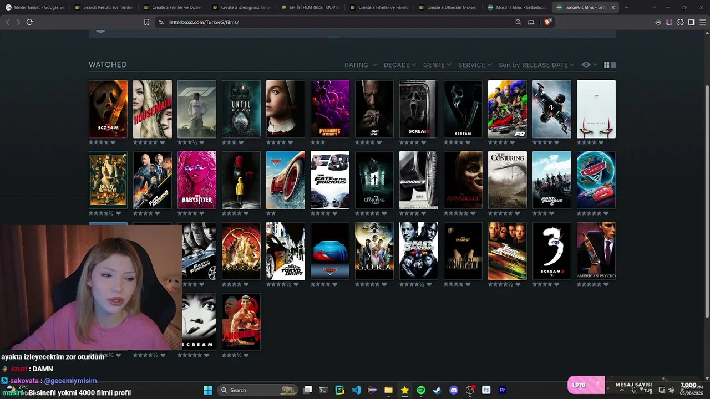Open The Pianist poster

(463, 251)
